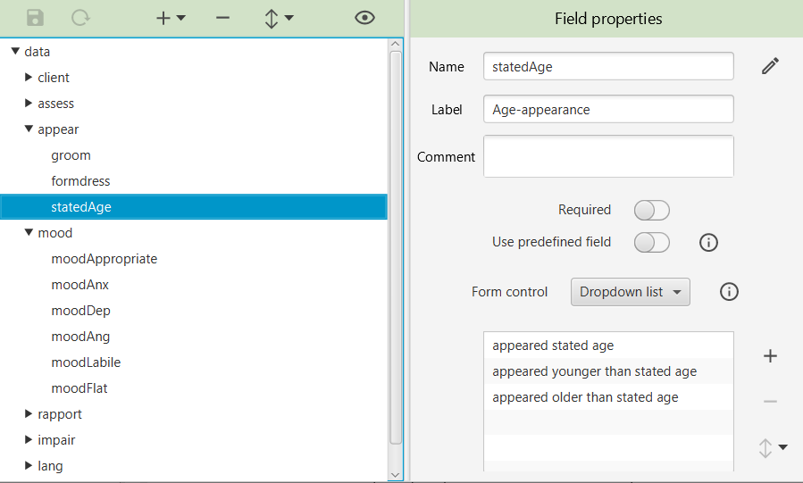Click the Comment text area
The height and width of the screenshot is (483, 803).
tap(608, 156)
